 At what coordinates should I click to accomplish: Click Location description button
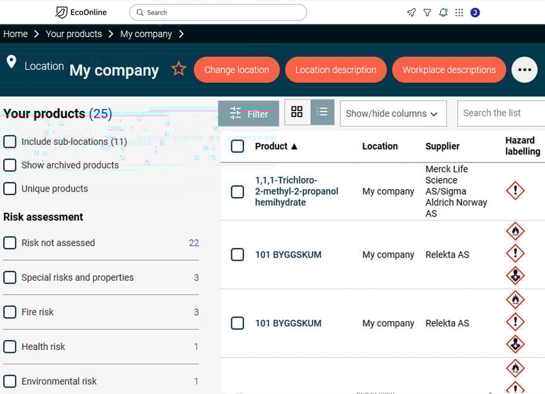point(335,70)
